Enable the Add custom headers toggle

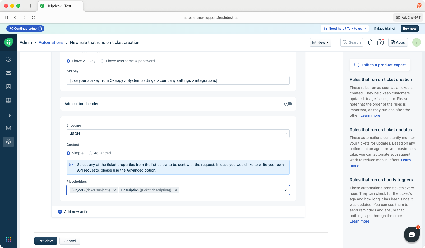click(x=288, y=104)
